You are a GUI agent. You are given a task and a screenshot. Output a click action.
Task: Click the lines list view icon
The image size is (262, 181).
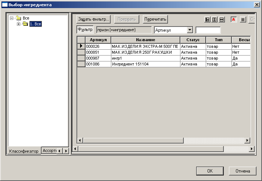(x=243, y=19)
